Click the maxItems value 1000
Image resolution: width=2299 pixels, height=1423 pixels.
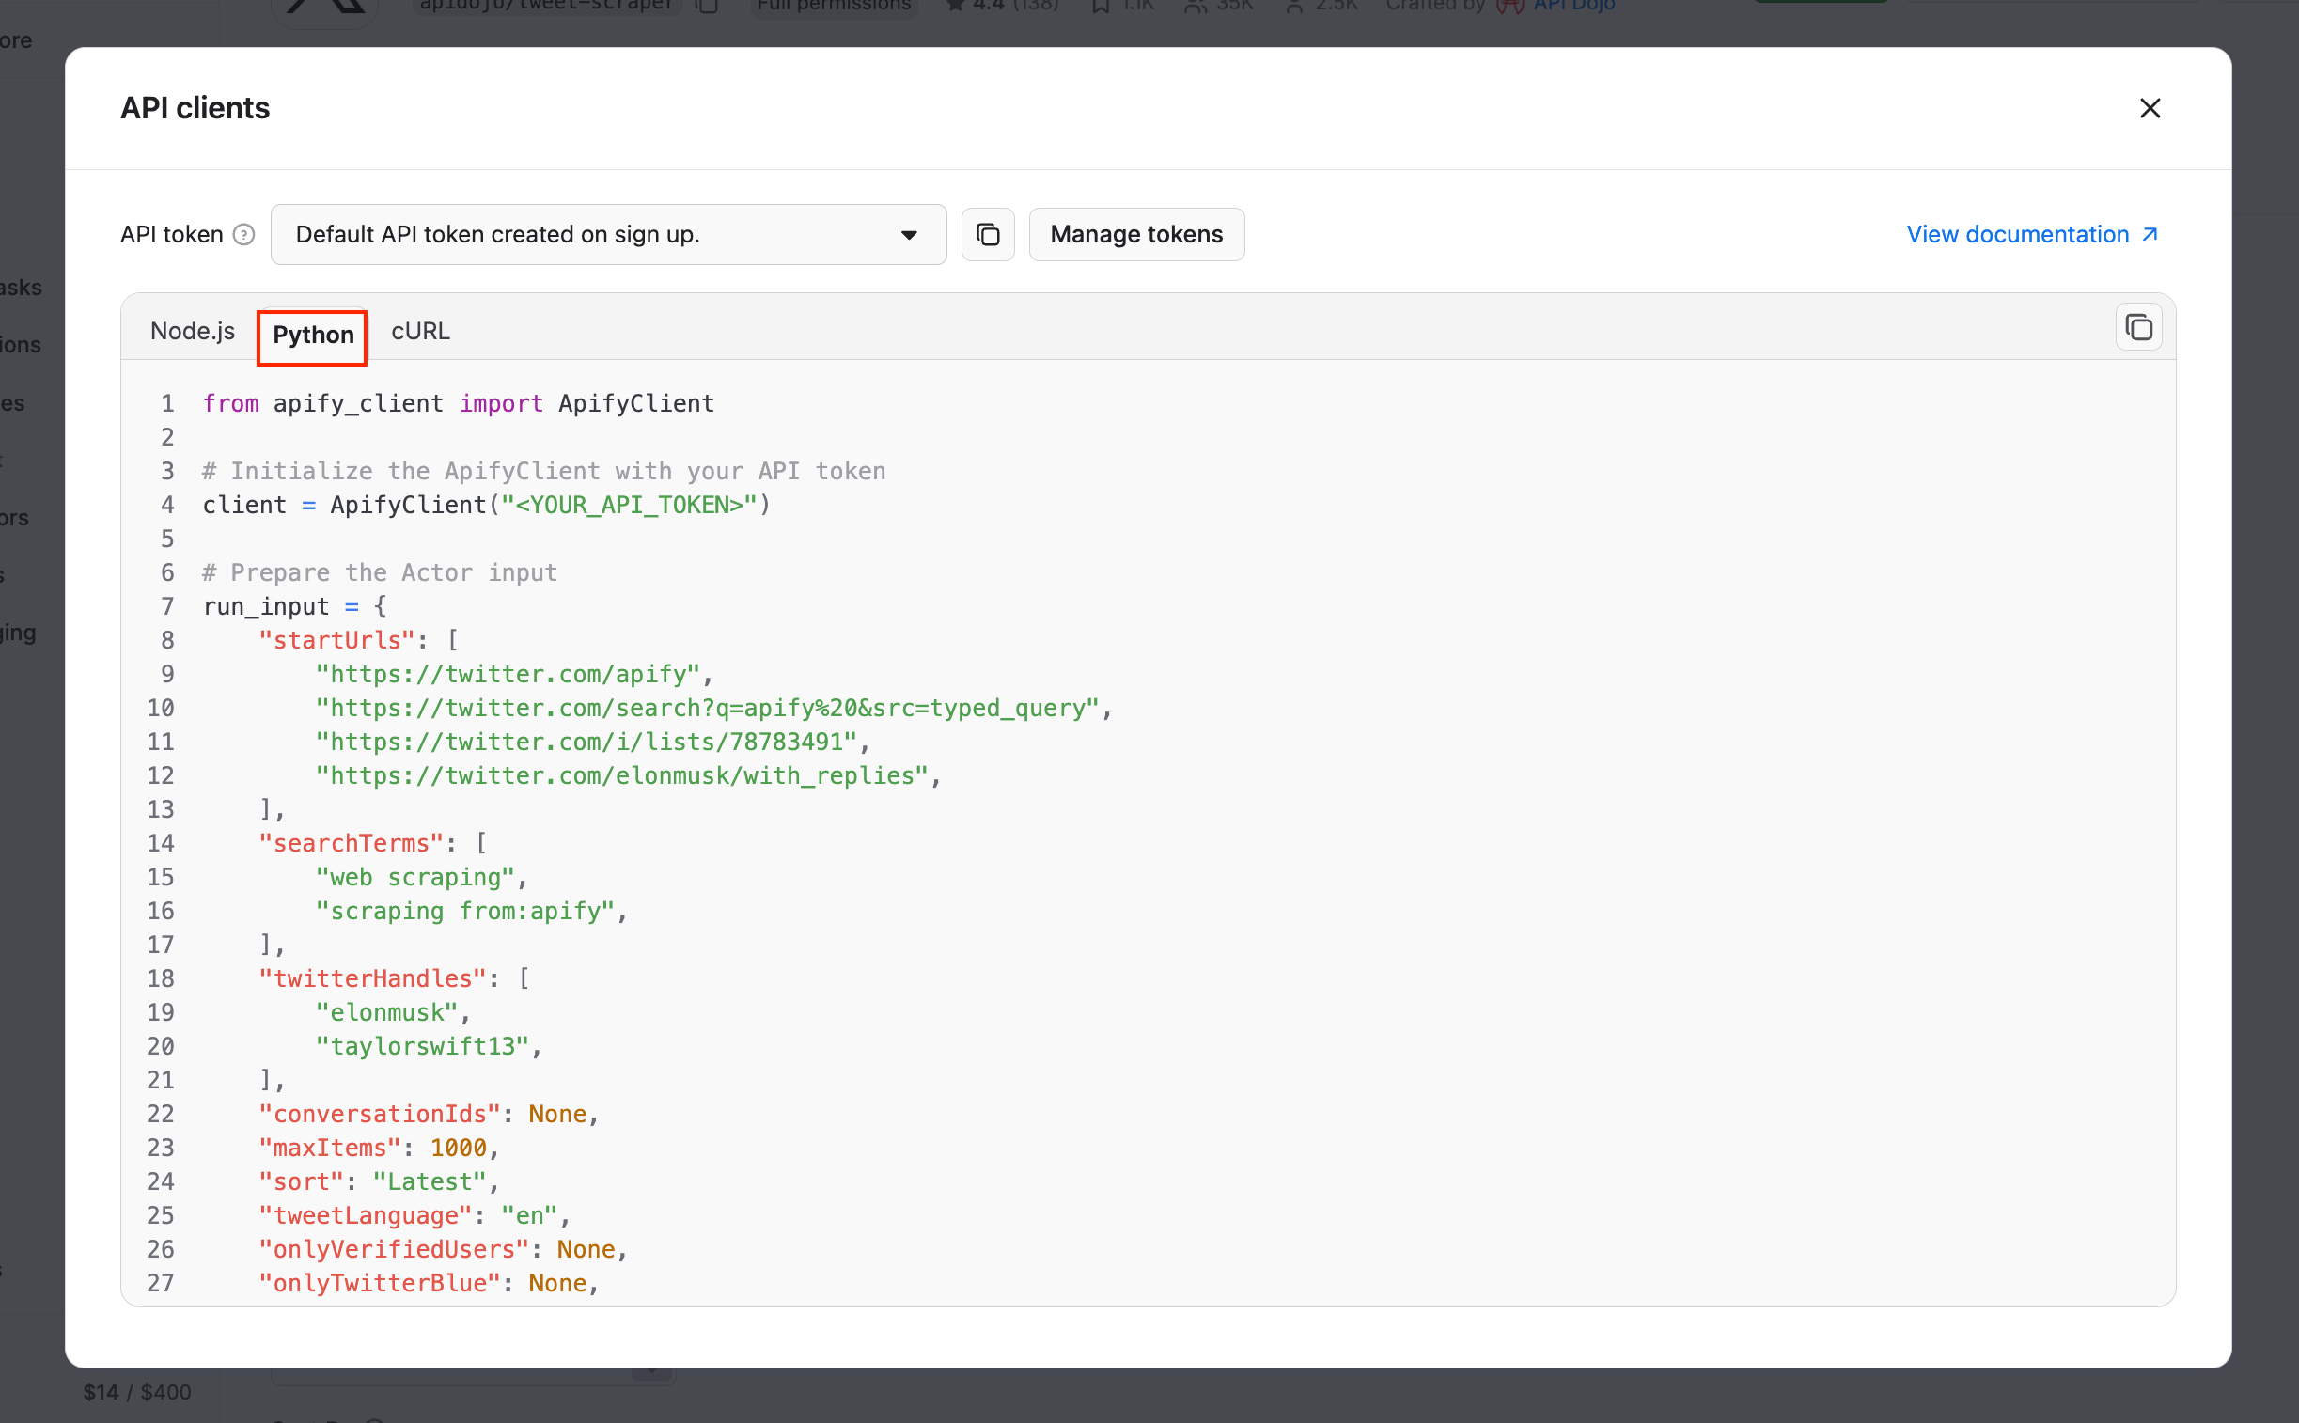(x=459, y=1149)
